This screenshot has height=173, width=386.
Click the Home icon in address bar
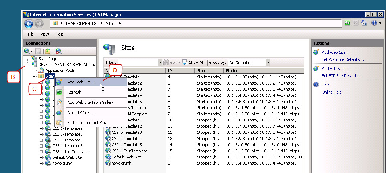(x=364, y=24)
